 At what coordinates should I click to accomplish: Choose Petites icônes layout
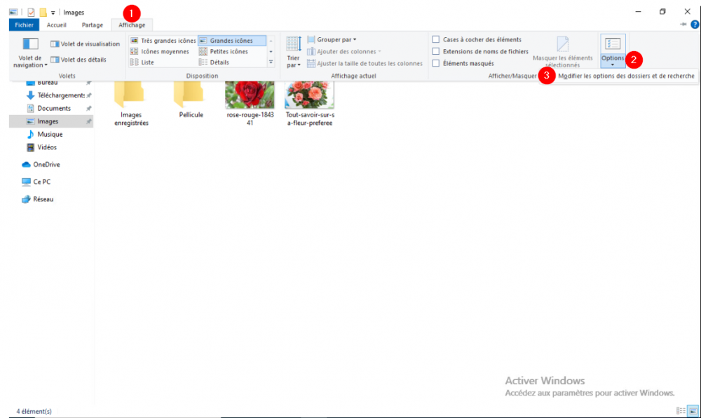tap(224, 51)
